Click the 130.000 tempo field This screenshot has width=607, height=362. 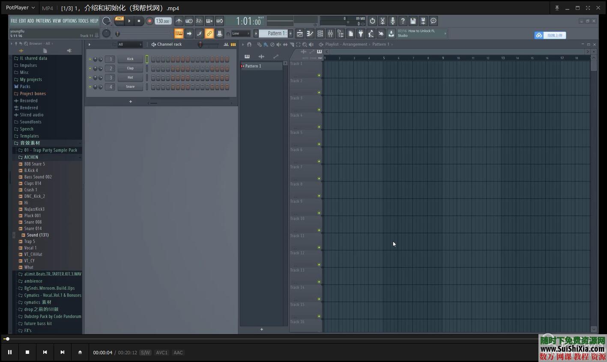click(x=163, y=21)
